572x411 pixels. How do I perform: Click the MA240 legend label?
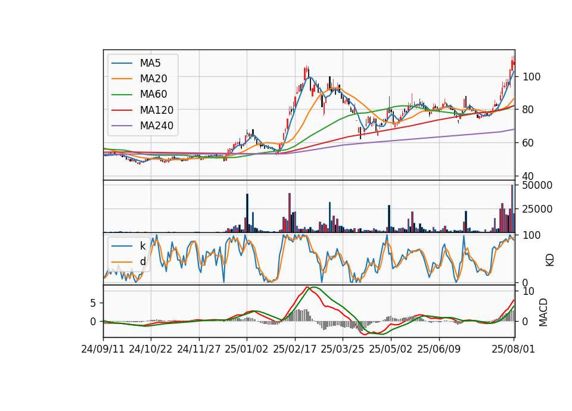(x=157, y=126)
